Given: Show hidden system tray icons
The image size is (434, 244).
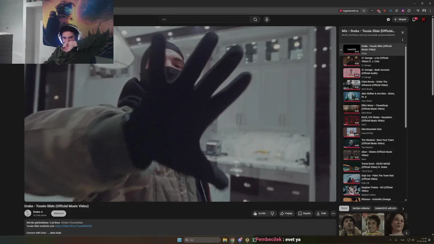Looking at the screenshot, I should tap(390, 240).
